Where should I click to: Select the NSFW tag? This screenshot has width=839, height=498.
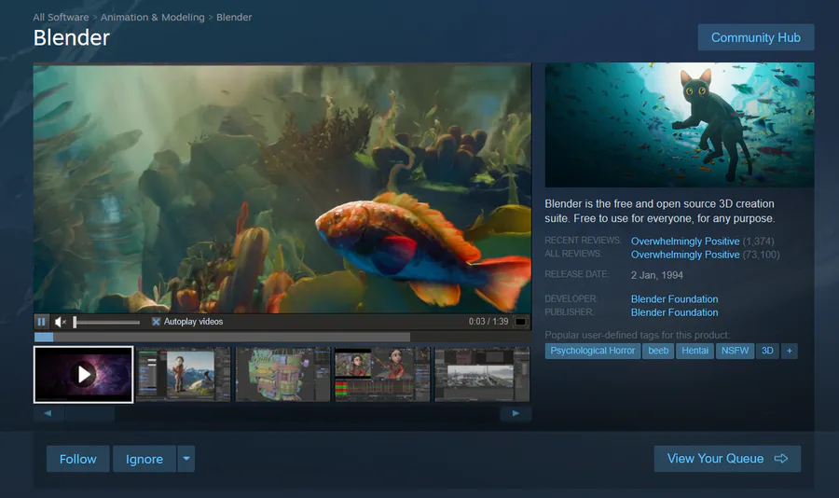coord(735,351)
